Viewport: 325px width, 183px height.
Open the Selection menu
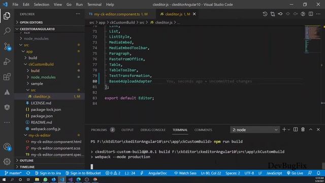click(x=42, y=5)
